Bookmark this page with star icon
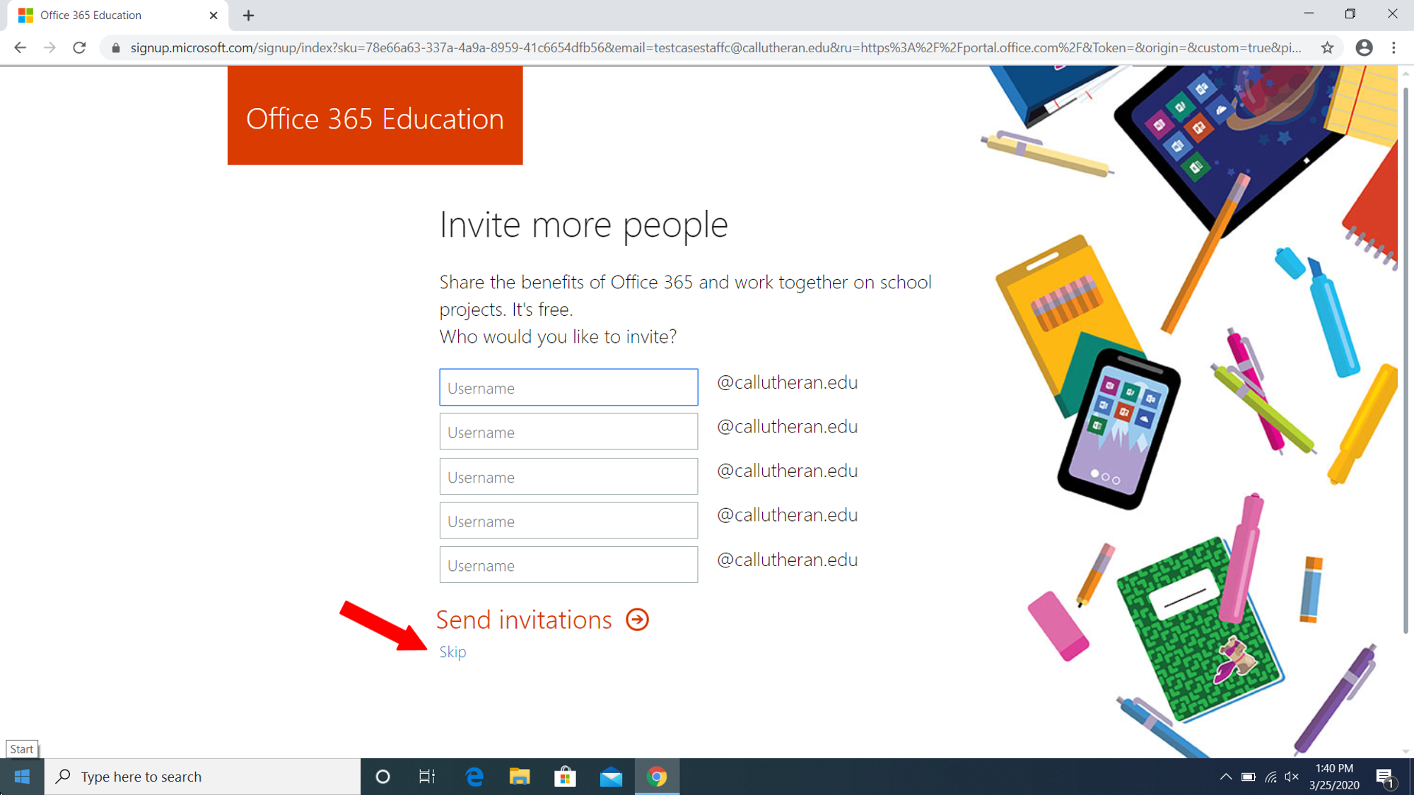Viewport: 1414px width, 795px height. click(1327, 47)
